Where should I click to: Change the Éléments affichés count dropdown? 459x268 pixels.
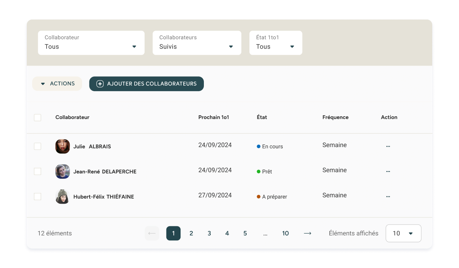click(x=403, y=233)
